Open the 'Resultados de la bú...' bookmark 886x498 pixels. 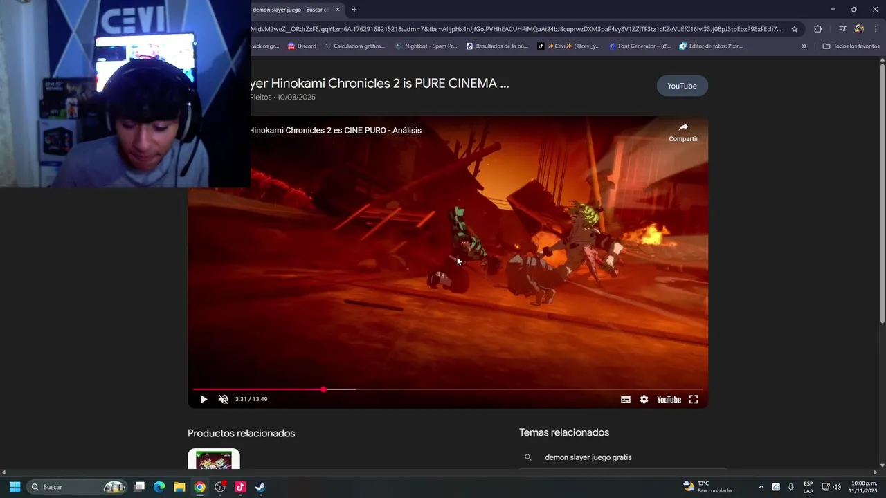(x=497, y=46)
